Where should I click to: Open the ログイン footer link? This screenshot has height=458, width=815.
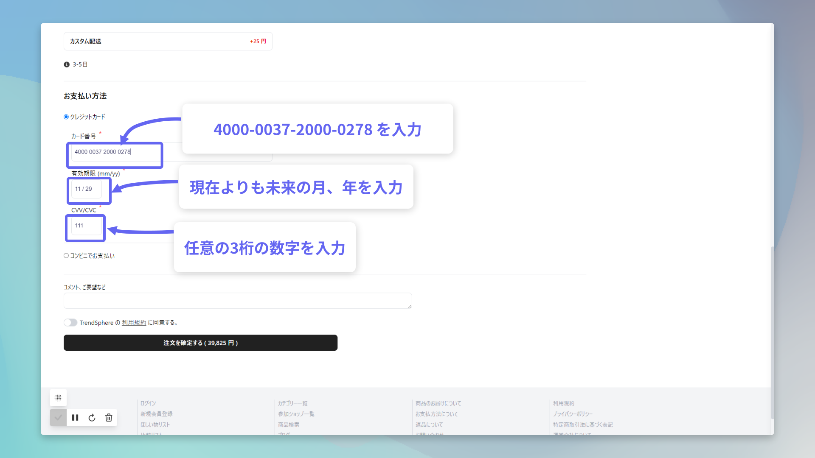pyautogui.click(x=148, y=403)
